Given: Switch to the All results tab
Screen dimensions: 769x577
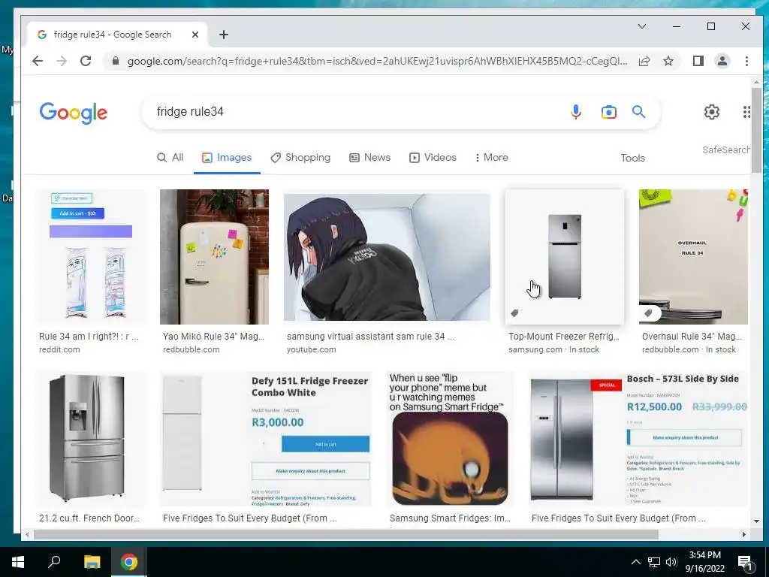Looking at the screenshot, I should tap(170, 158).
